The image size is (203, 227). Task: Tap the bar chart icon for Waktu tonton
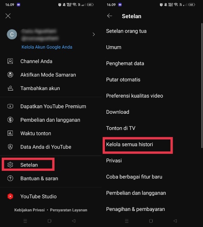pyautogui.click(x=10, y=133)
